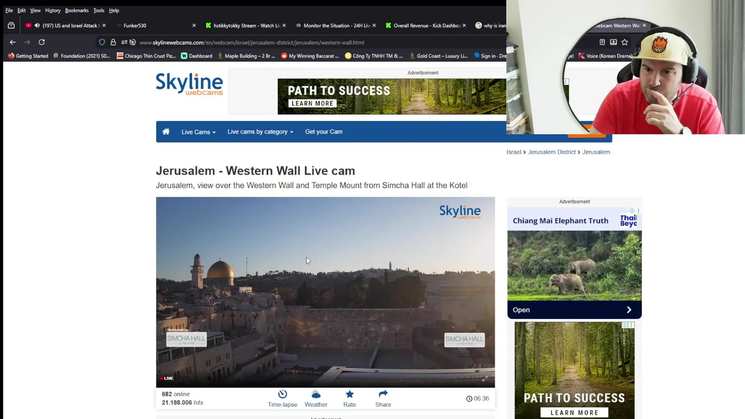This screenshot has height=419, width=745.
Task: Open the History menu
Action: (x=53, y=10)
